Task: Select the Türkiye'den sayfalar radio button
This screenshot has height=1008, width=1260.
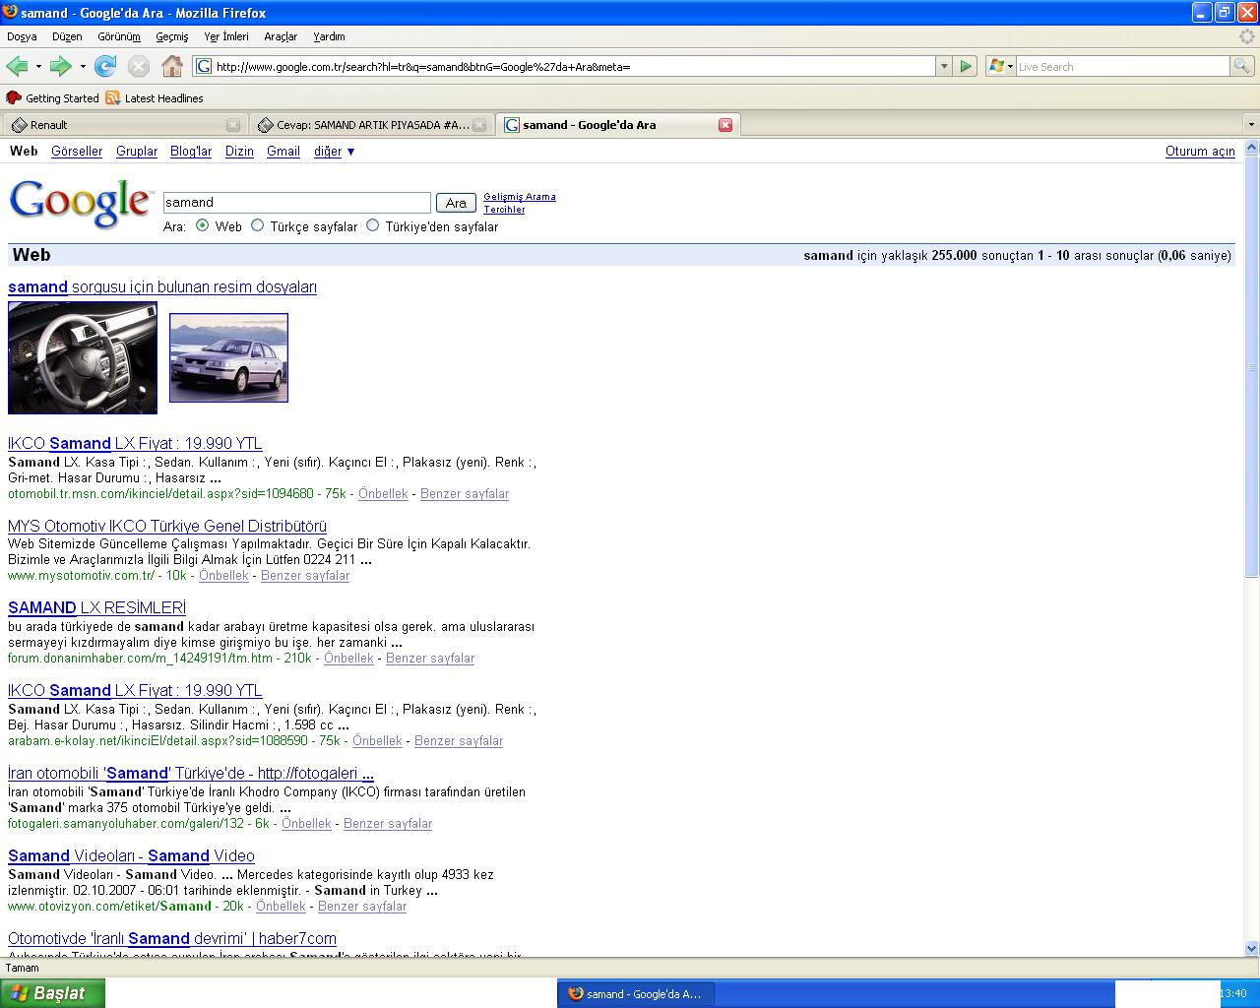Action: [373, 225]
